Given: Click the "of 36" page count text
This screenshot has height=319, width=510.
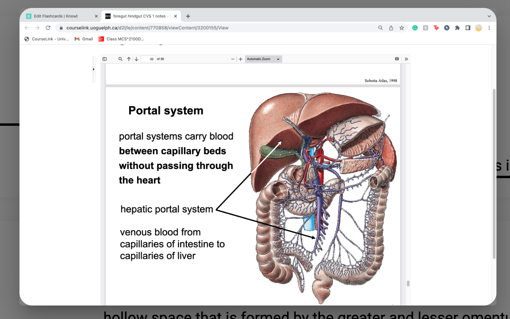Looking at the screenshot, I should (161, 59).
